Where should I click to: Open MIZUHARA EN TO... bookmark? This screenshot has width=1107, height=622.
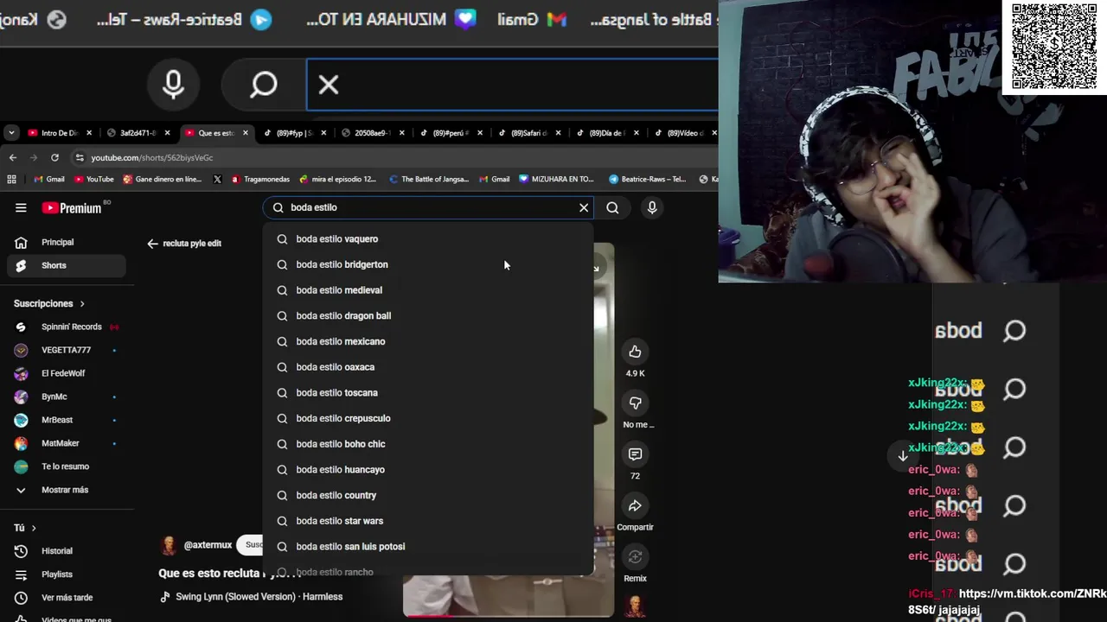click(556, 179)
